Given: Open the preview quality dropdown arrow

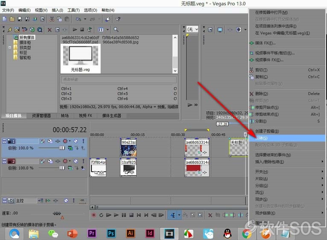Looking at the screenshot, I should 245,29.
